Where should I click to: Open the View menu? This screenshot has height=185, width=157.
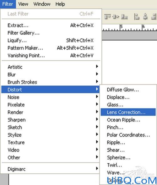click(x=23, y=4)
